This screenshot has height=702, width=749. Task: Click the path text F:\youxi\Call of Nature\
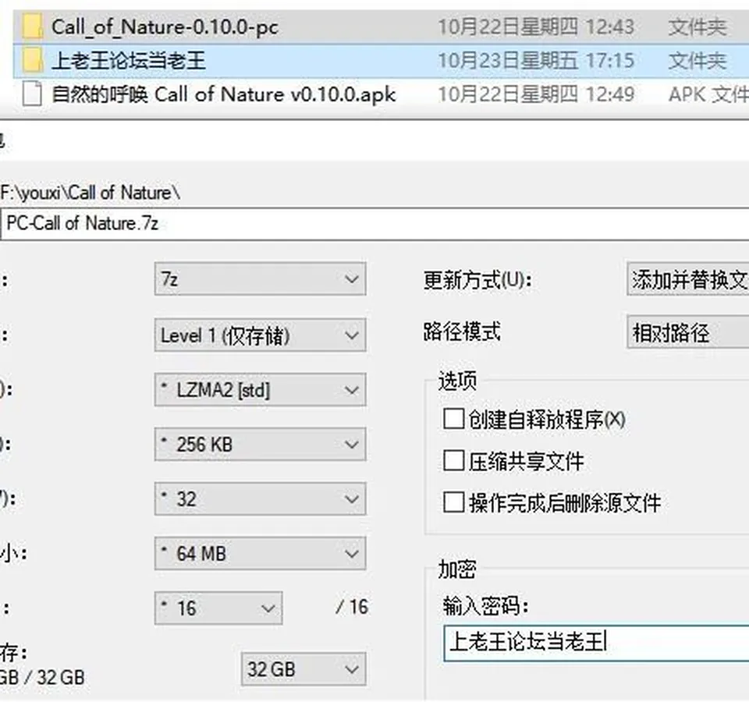[x=91, y=193]
